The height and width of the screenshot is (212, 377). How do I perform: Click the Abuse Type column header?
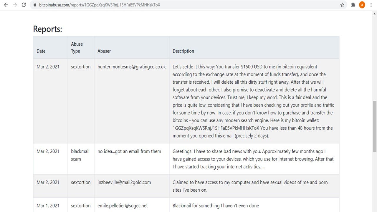pyautogui.click(x=77, y=47)
